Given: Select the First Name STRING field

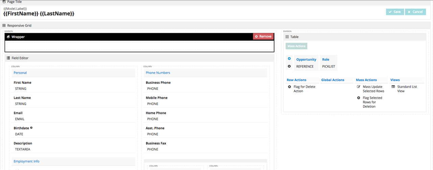Looking at the screenshot, I should pyautogui.click(x=21, y=89).
